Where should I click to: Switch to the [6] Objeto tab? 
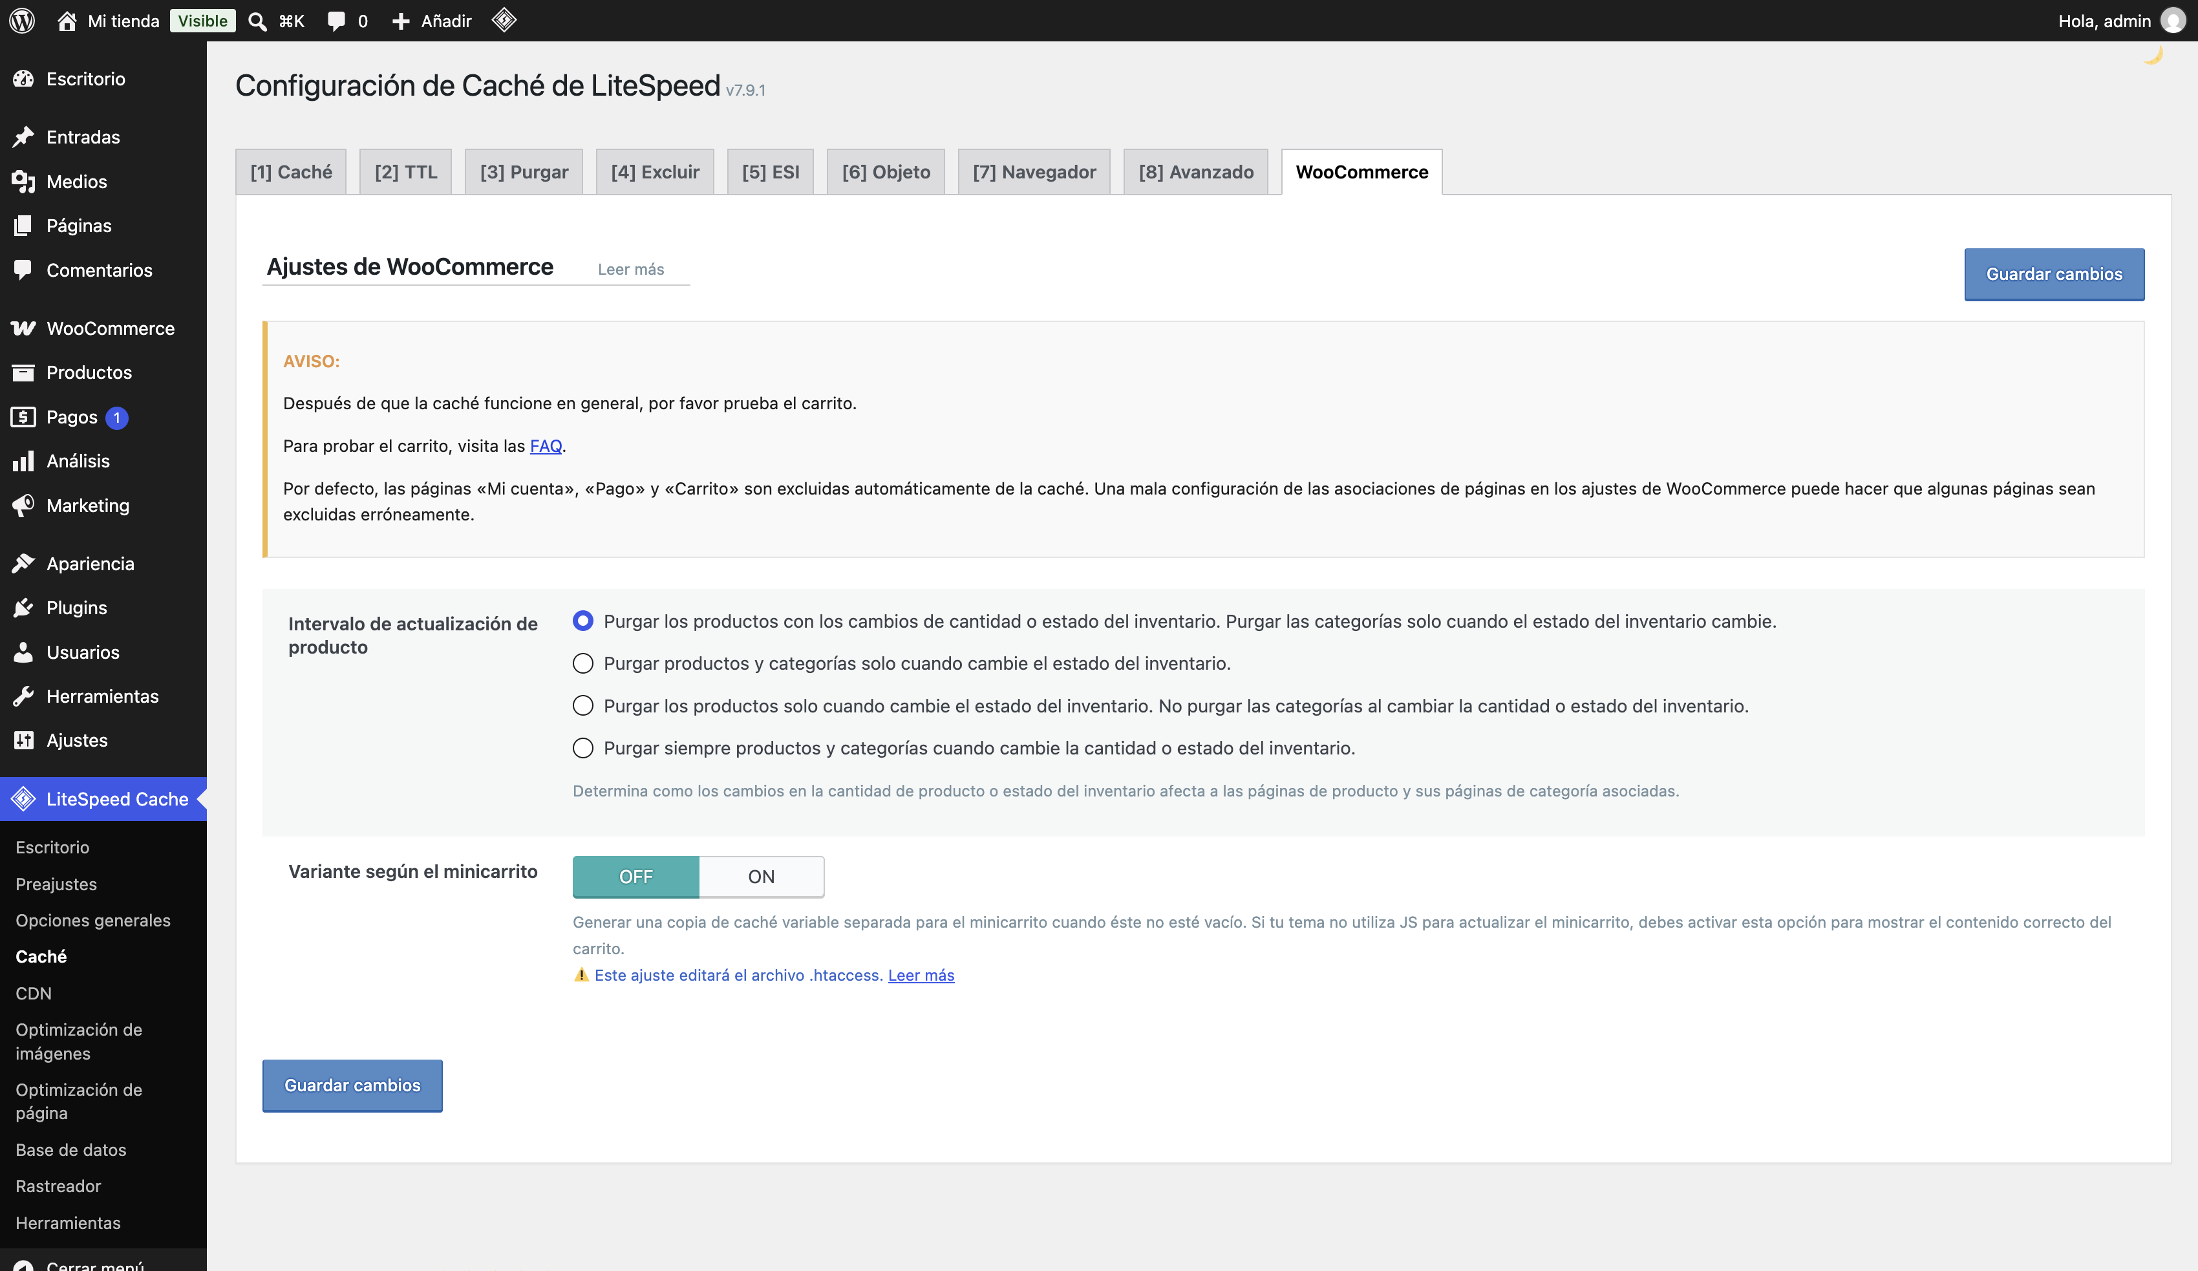point(886,172)
